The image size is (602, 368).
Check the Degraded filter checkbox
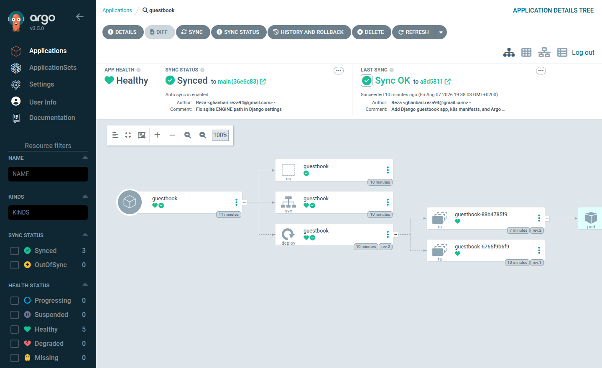click(x=15, y=344)
